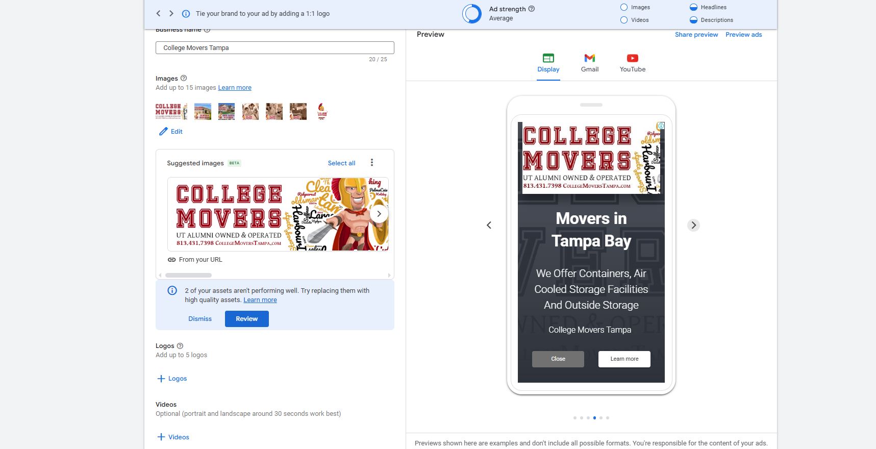Jump to first preview pagination dot
The height and width of the screenshot is (449, 876).
coord(575,418)
